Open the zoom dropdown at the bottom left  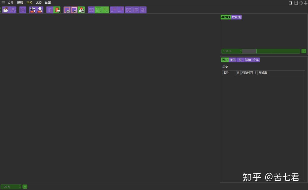25,186
